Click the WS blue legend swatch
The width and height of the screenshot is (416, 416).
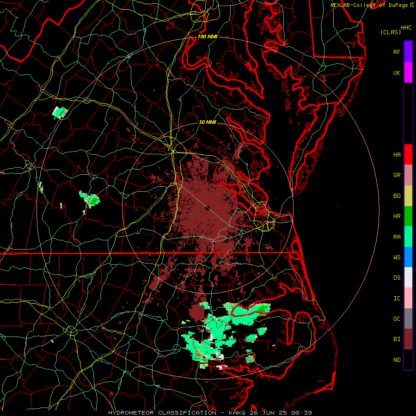coord(408,257)
